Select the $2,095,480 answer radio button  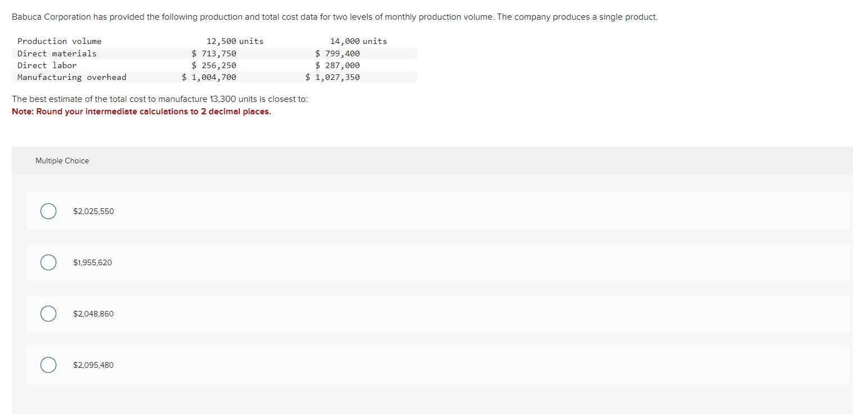[x=48, y=365]
